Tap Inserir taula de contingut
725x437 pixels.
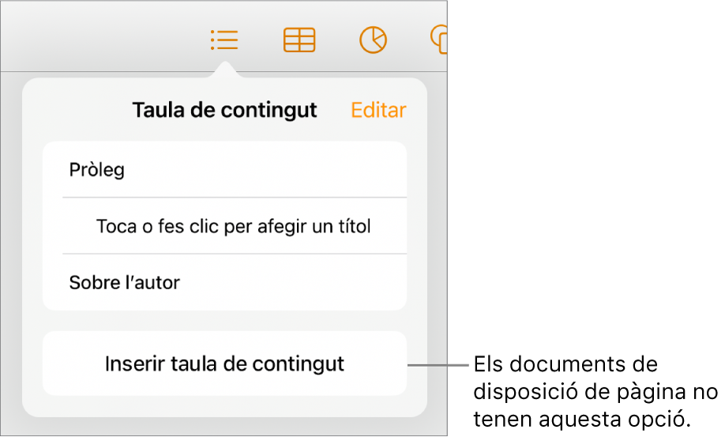coord(225,364)
